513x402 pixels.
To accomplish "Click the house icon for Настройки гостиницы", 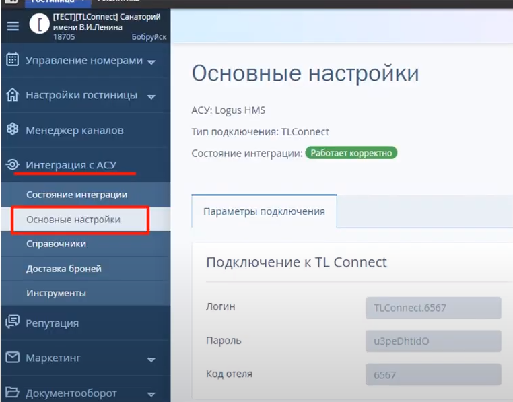I will point(12,95).
